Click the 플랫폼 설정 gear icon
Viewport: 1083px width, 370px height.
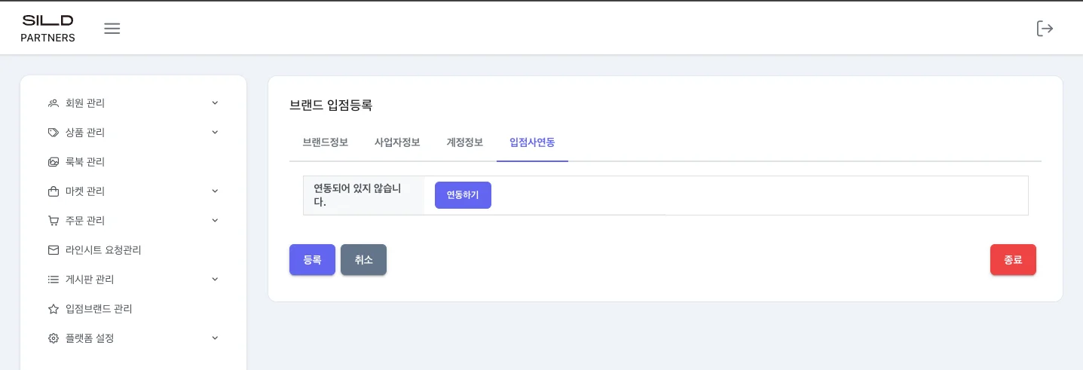coord(54,338)
